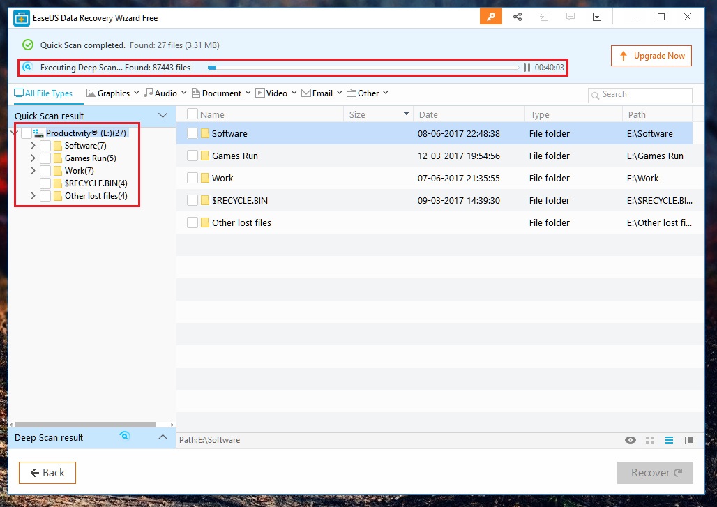Click the search magnifier icon
This screenshot has height=507, width=717.
tap(596, 95)
